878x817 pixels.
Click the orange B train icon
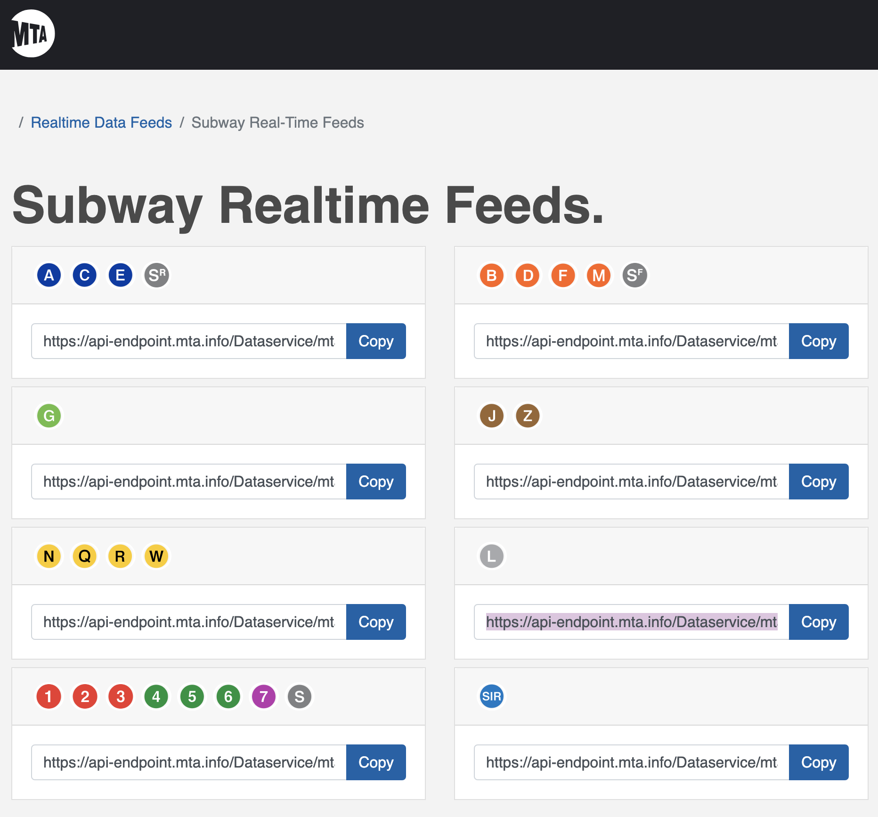492,275
